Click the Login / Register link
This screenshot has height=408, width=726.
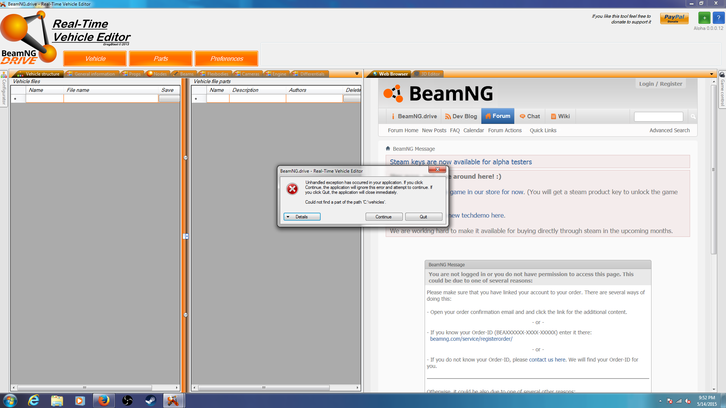660,84
